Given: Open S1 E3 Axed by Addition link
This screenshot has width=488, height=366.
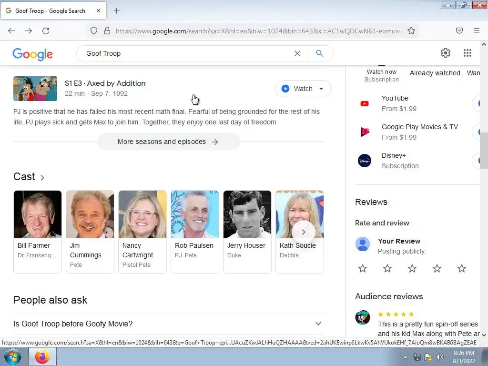Looking at the screenshot, I should [x=105, y=83].
